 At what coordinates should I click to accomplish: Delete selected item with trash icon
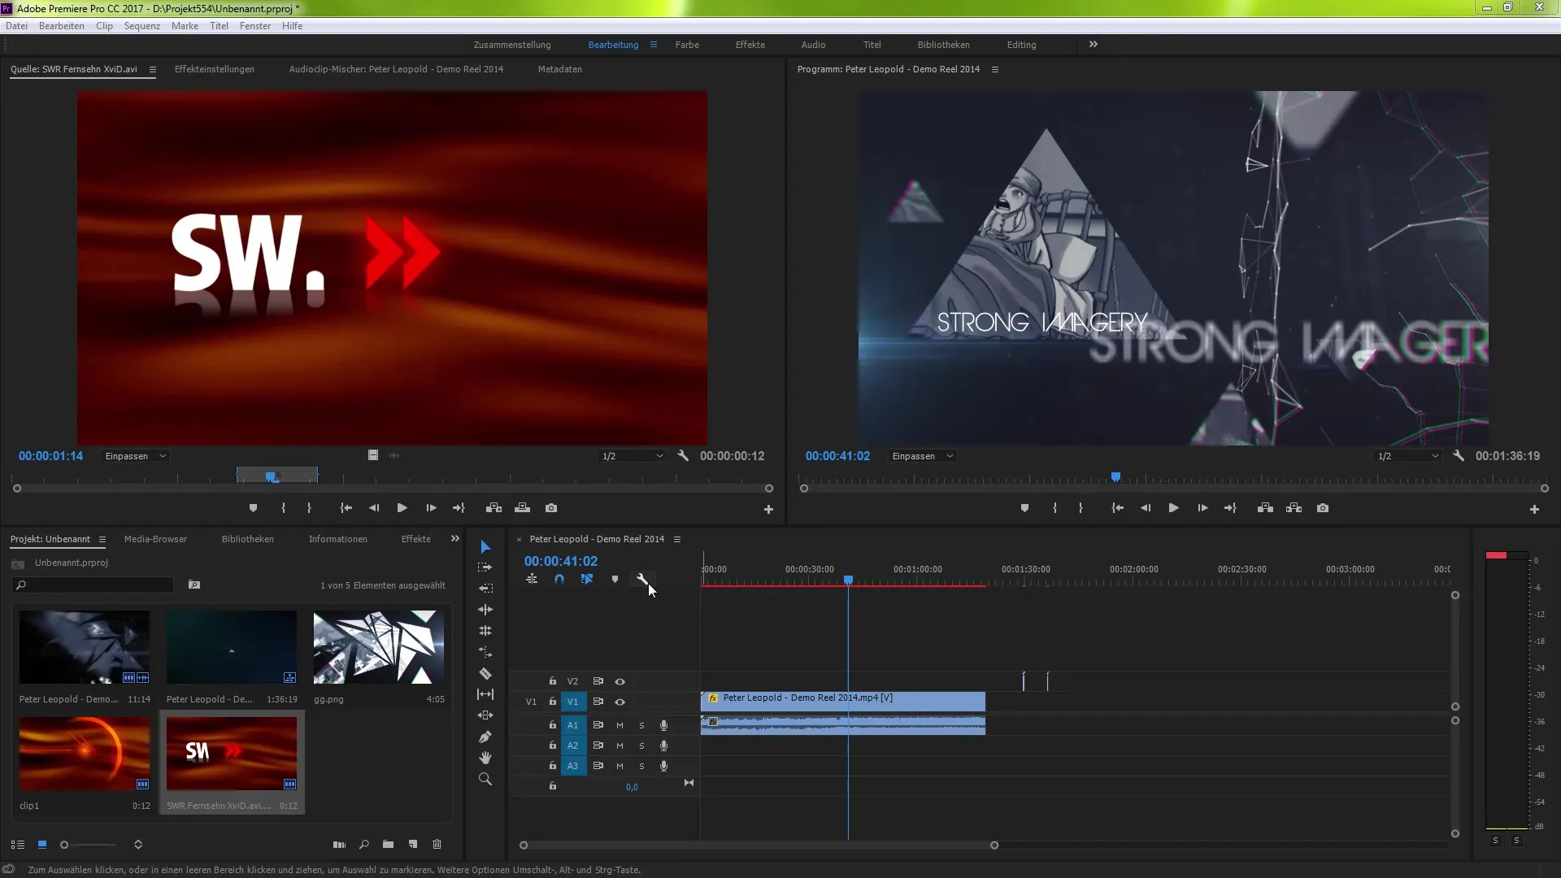click(x=437, y=845)
